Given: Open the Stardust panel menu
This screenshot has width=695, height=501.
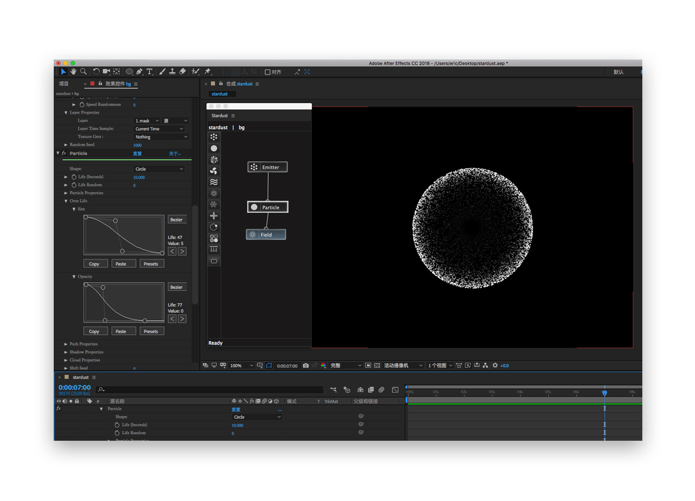Looking at the screenshot, I should pos(233,116).
